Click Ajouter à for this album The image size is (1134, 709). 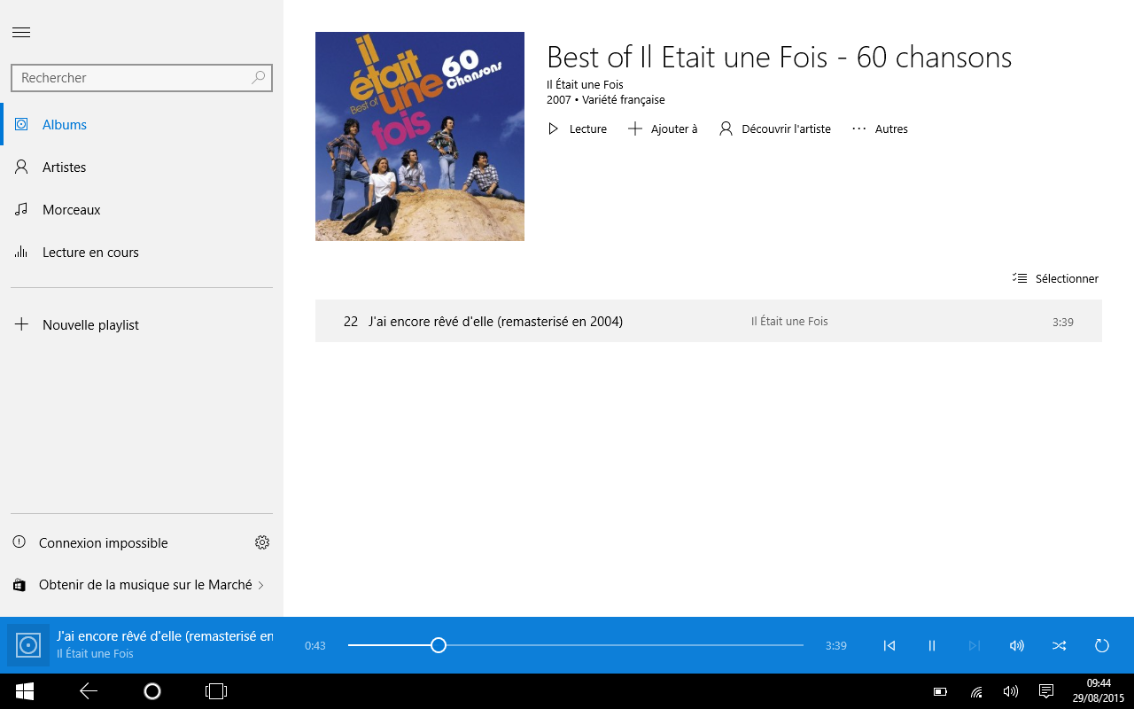pyautogui.click(x=662, y=129)
